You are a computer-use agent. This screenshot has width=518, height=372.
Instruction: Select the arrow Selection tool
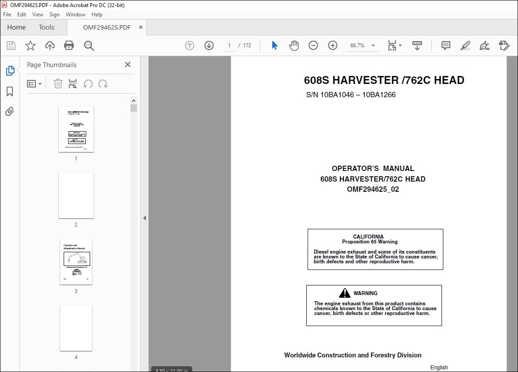[x=274, y=45]
